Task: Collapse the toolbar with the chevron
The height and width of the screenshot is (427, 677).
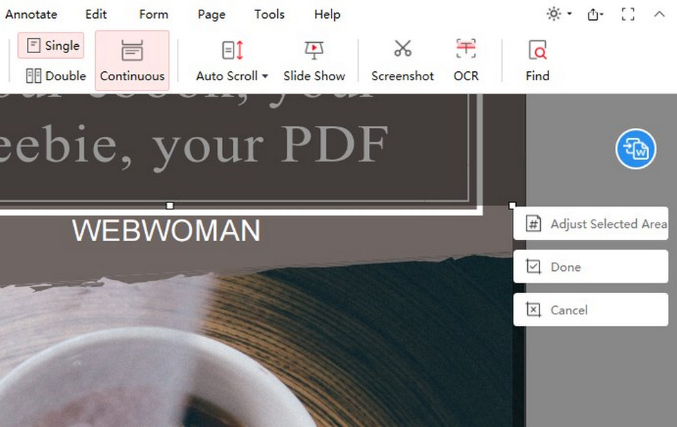Action: pos(660,14)
